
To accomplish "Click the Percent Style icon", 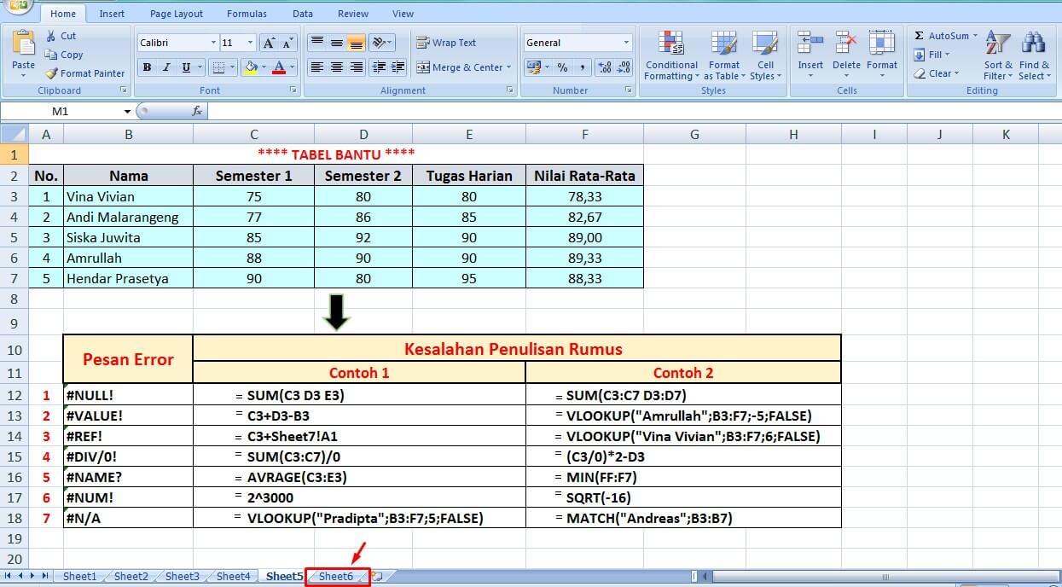I will coord(562,67).
